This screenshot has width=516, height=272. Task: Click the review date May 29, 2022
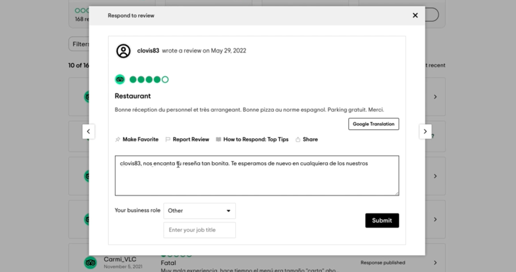click(x=229, y=51)
